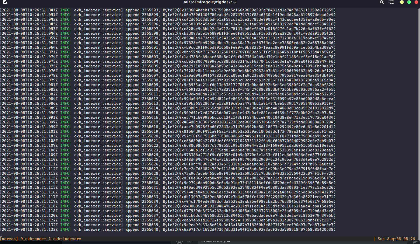Click block number 2365610

[x=150, y=89]
